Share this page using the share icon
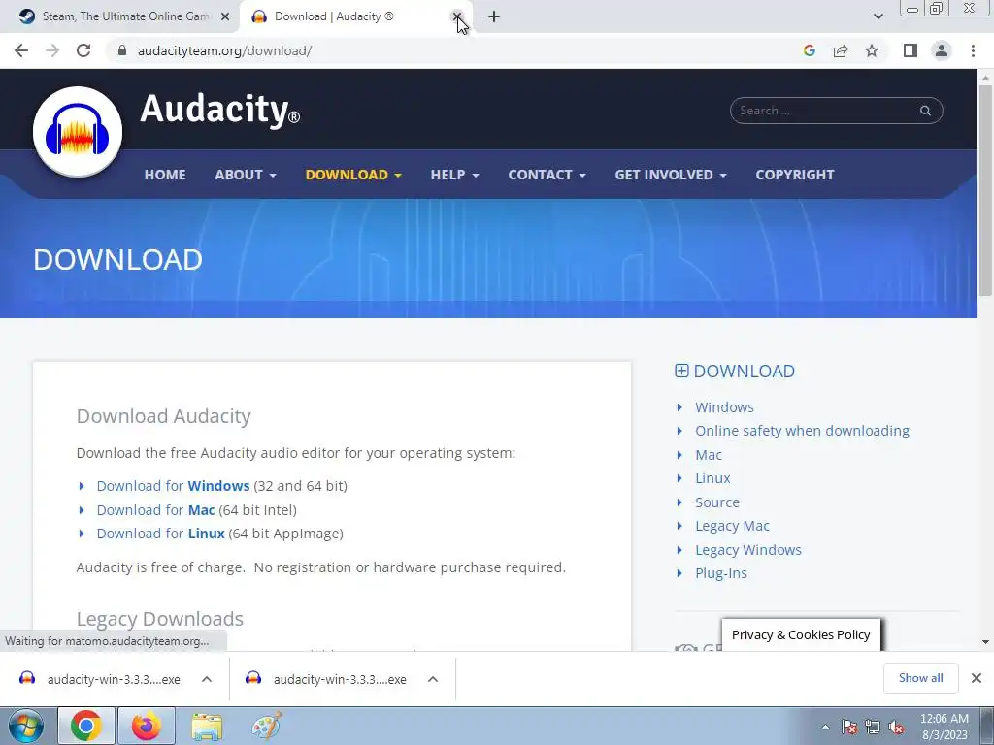This screenshot has height=745, width=994. click(841, 50)
